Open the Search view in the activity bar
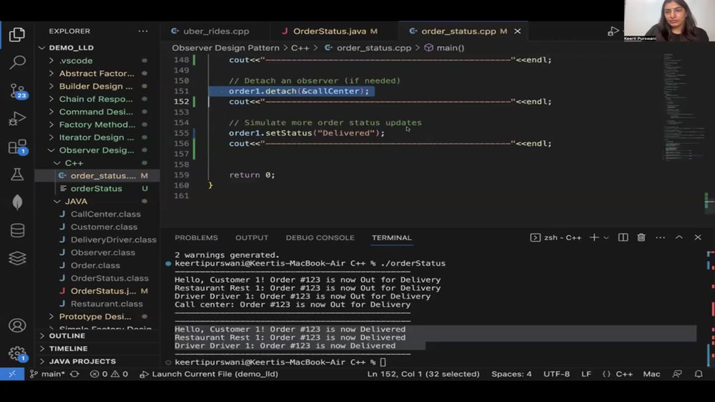The width and height of the screenshot is (715, 402). click(17, 62)
